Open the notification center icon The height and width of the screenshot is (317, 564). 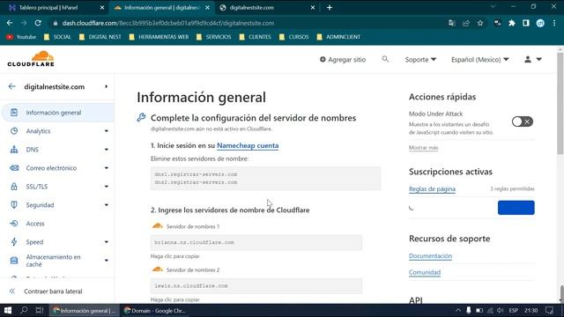pos(549,310)
